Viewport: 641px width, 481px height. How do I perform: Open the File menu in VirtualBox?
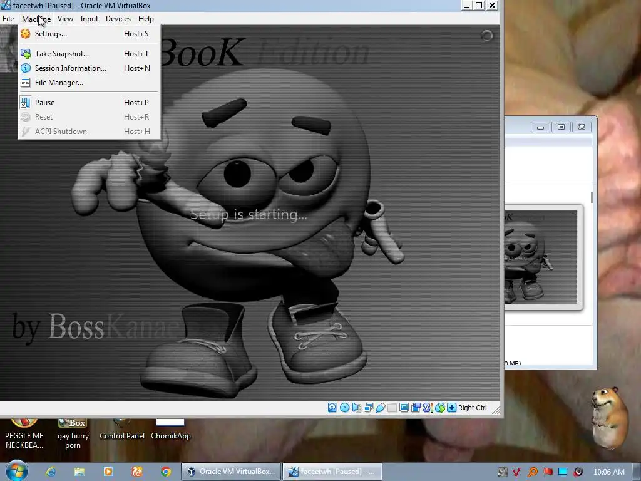(x=8, y=18)
